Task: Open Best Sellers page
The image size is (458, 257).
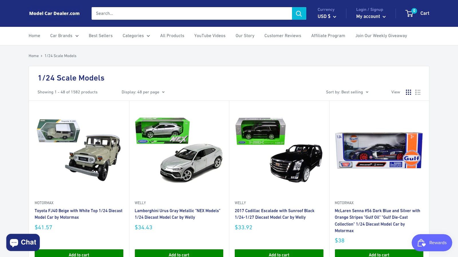Action: pyautogui.click(x=100, y=36)
